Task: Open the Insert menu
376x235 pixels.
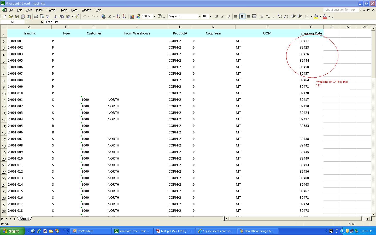Action: [x=40, y=10]
